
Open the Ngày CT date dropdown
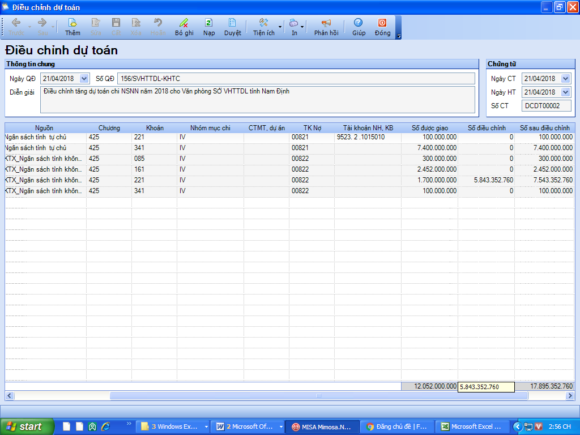click(x=566, y=78)
